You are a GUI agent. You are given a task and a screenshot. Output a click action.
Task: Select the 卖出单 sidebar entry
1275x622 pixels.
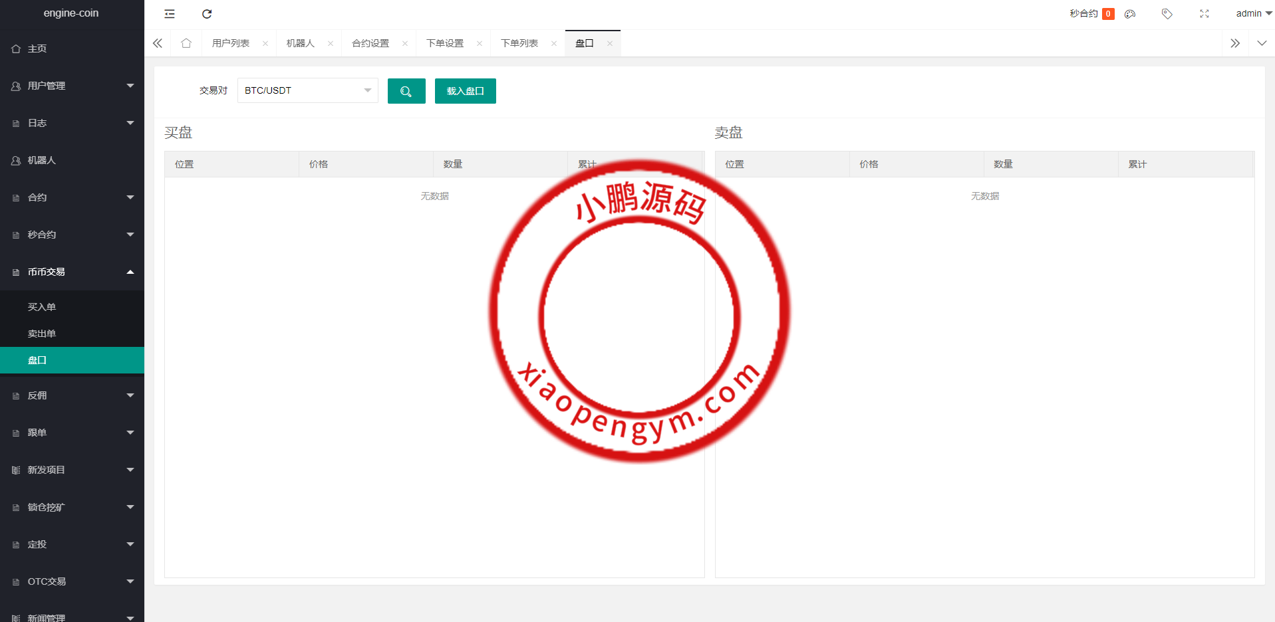(x=42, y=333)
